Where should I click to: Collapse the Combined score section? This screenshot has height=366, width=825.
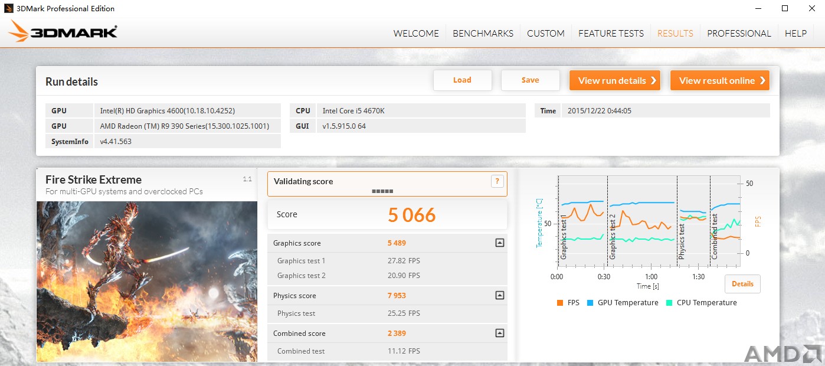pos(499,333)
